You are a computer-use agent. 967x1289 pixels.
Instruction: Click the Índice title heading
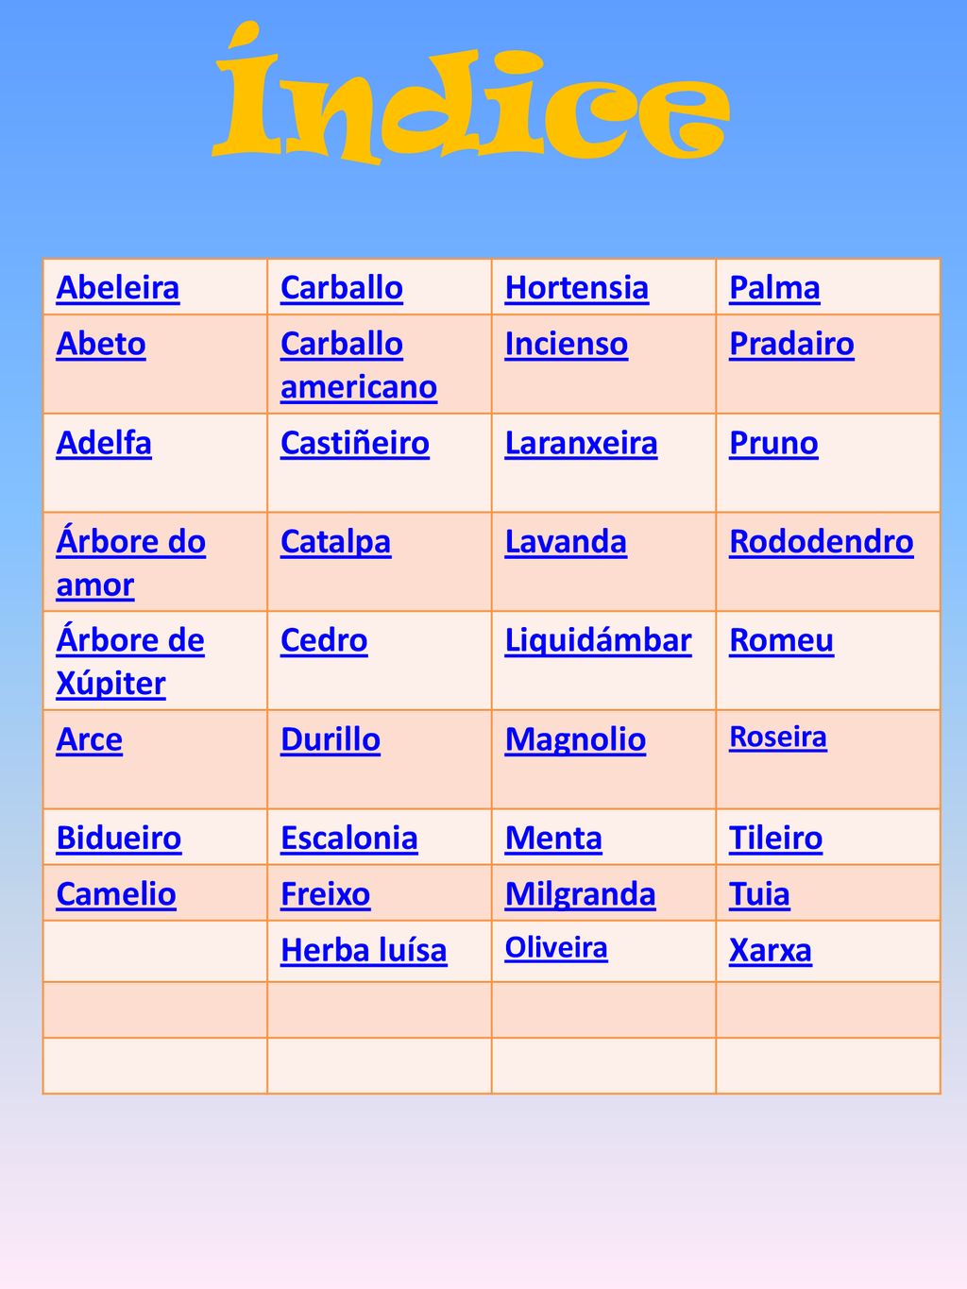[470, 93]
